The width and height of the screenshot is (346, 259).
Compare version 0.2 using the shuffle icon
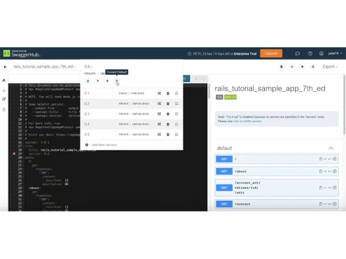click(x=159, y=104)
